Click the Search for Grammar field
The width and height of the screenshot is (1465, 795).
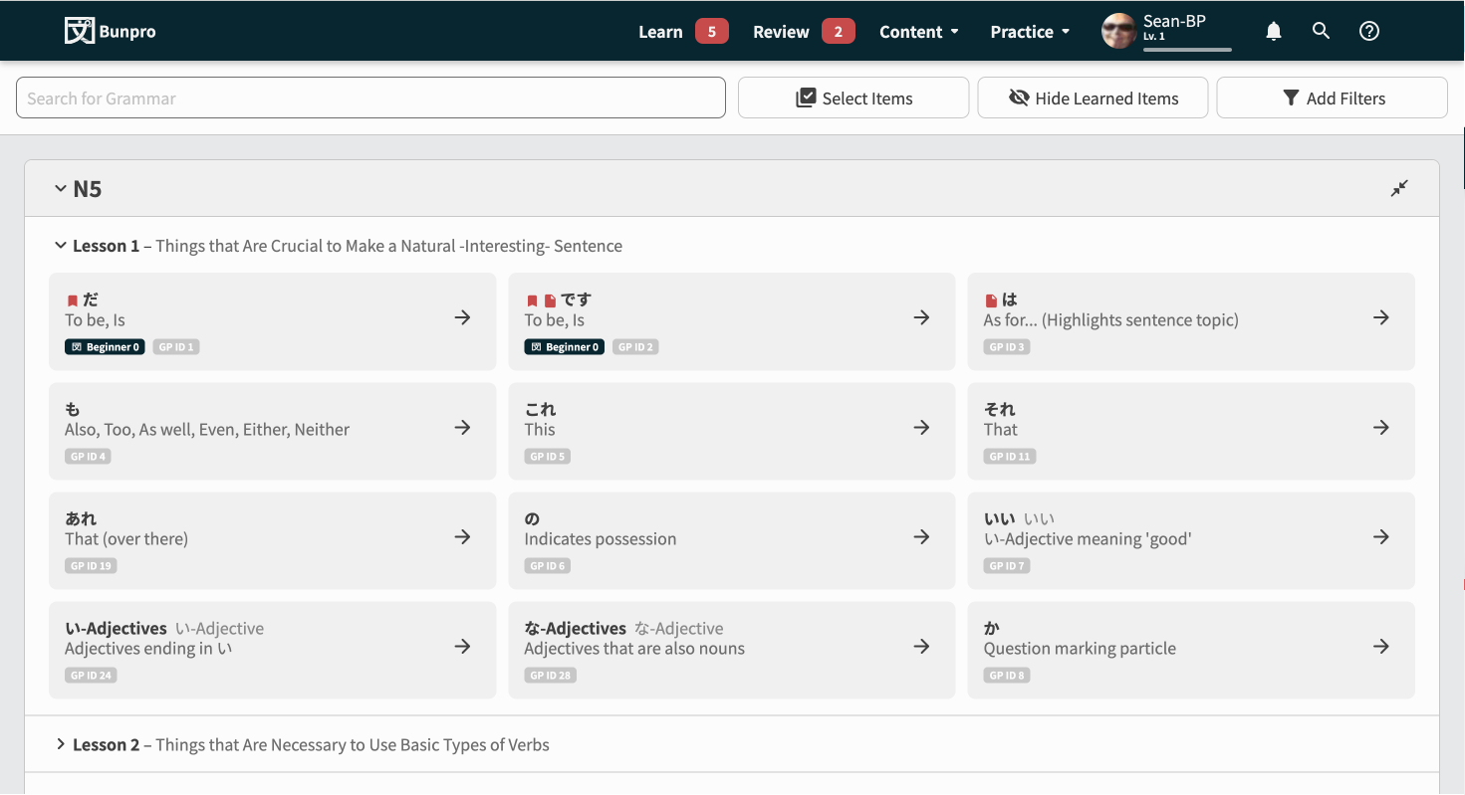[x=370, y=99]
